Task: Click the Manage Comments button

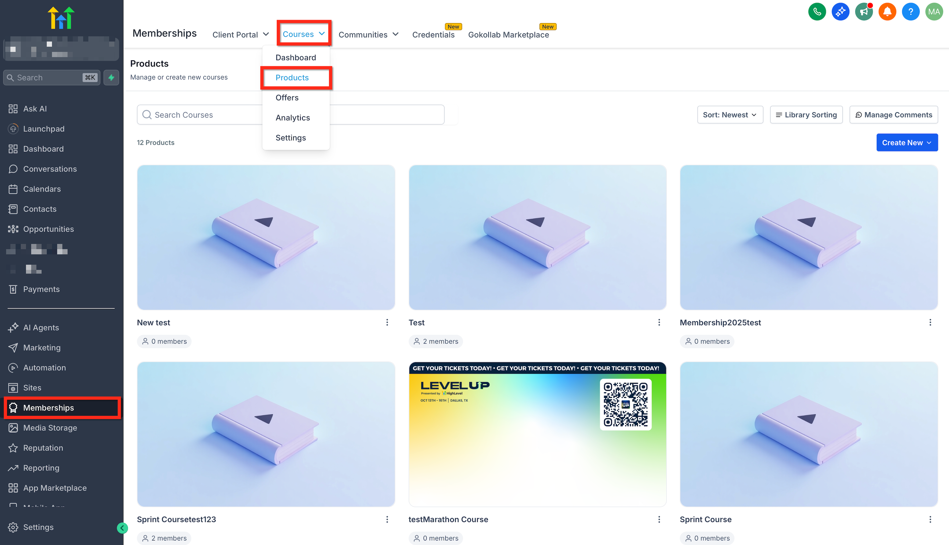Action: (893, 115)
